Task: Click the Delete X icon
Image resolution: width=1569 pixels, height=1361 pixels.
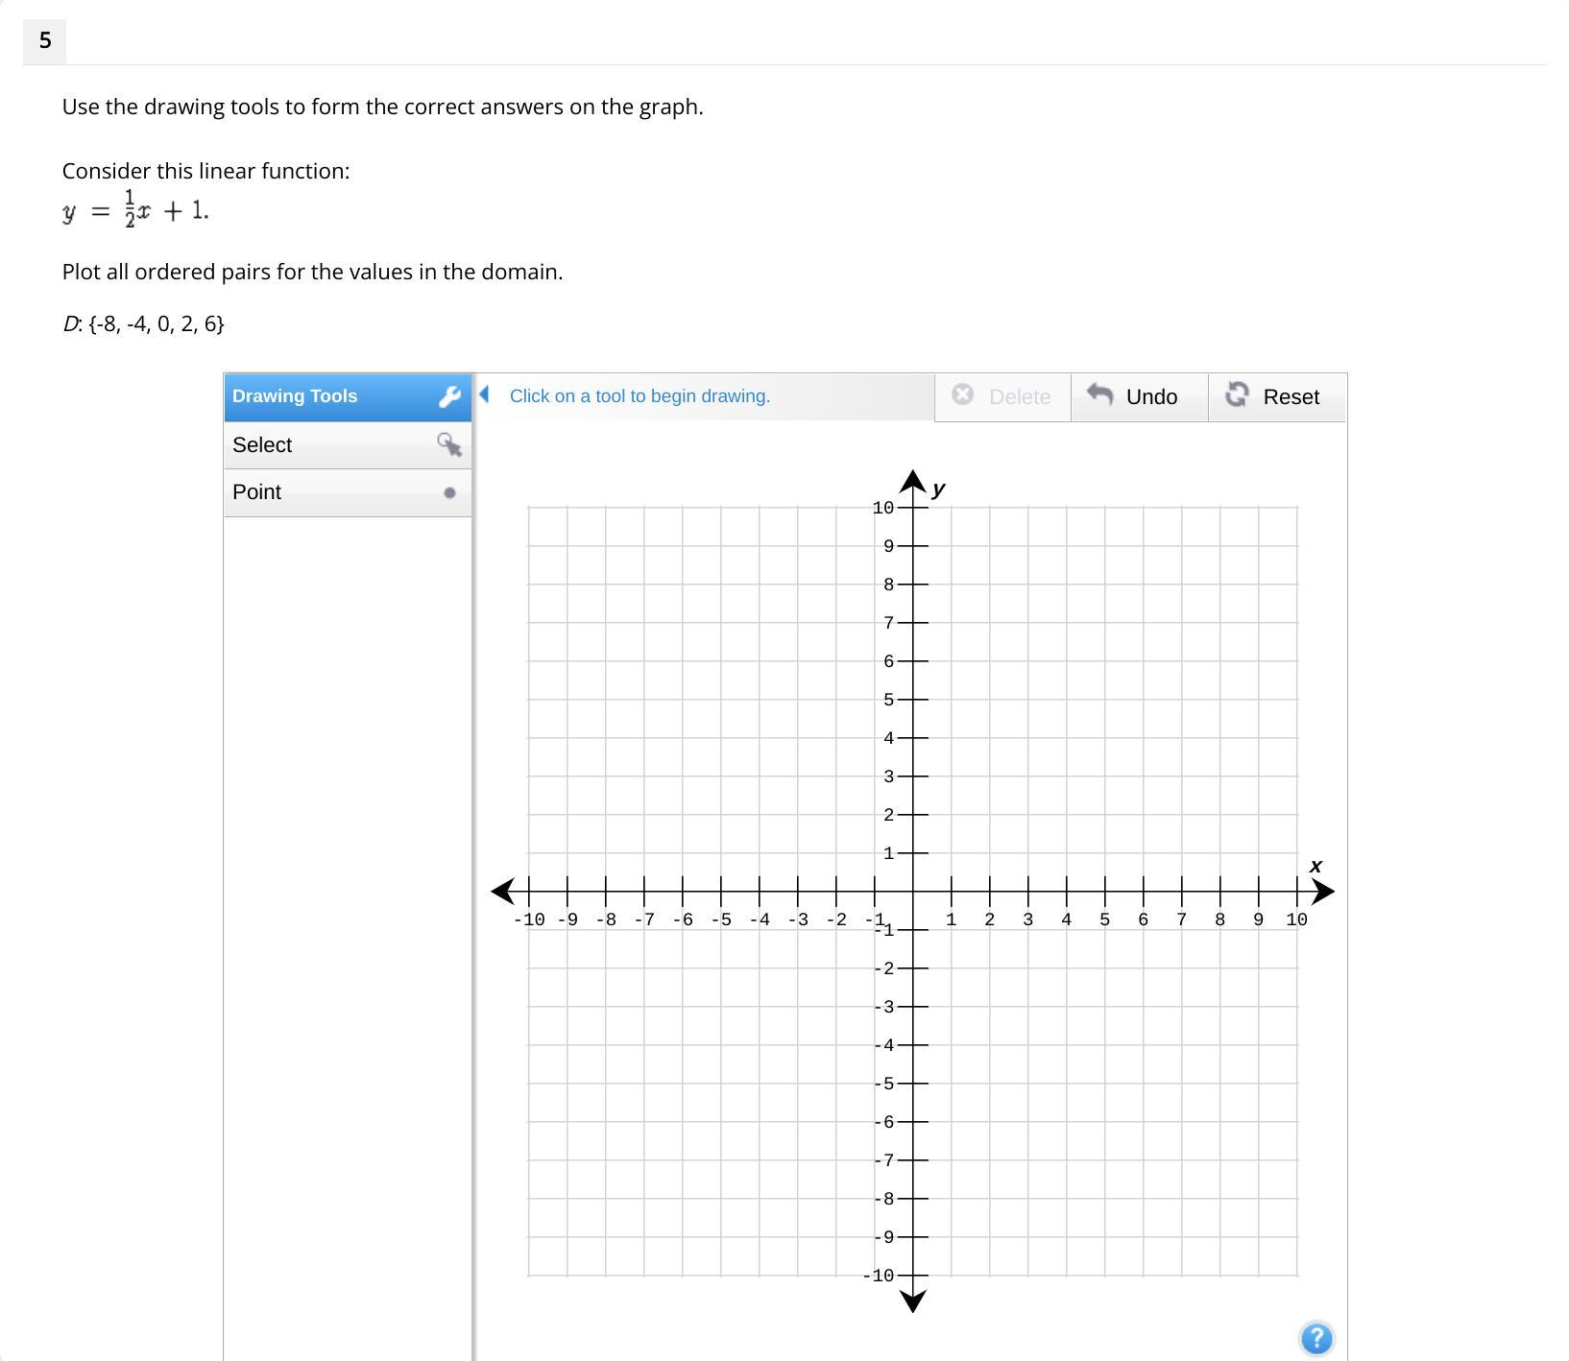Action: coord(962,394)
